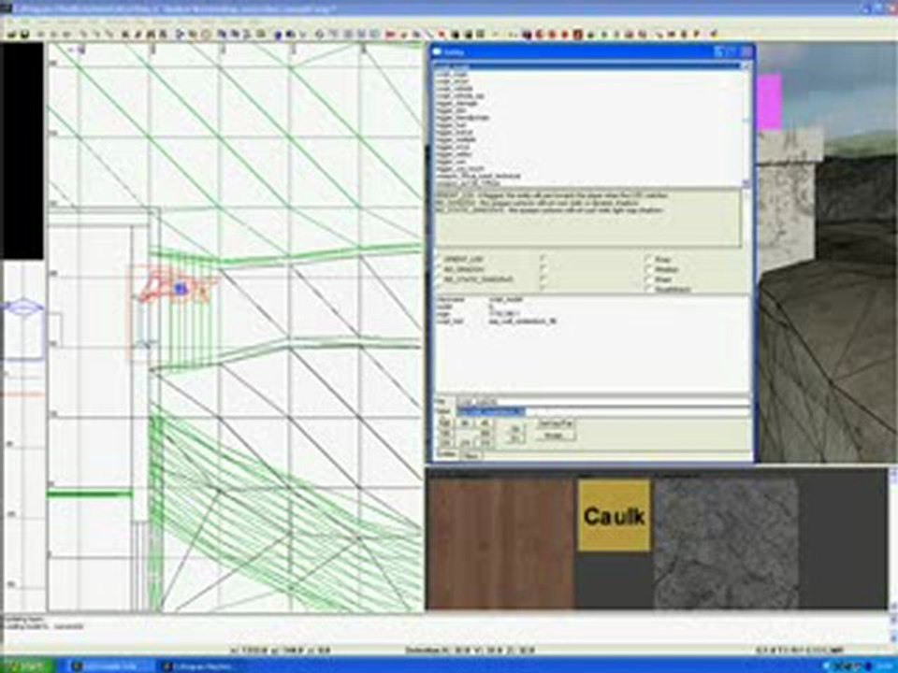Toggle the Easy difficulty checkbox
Viewport: 898px width, 673px height.
pyautogui.click(x=649, y=259)
